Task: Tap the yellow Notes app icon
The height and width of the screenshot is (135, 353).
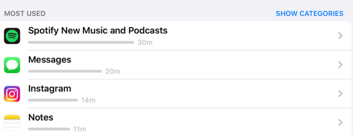Action: coord(12,123)
